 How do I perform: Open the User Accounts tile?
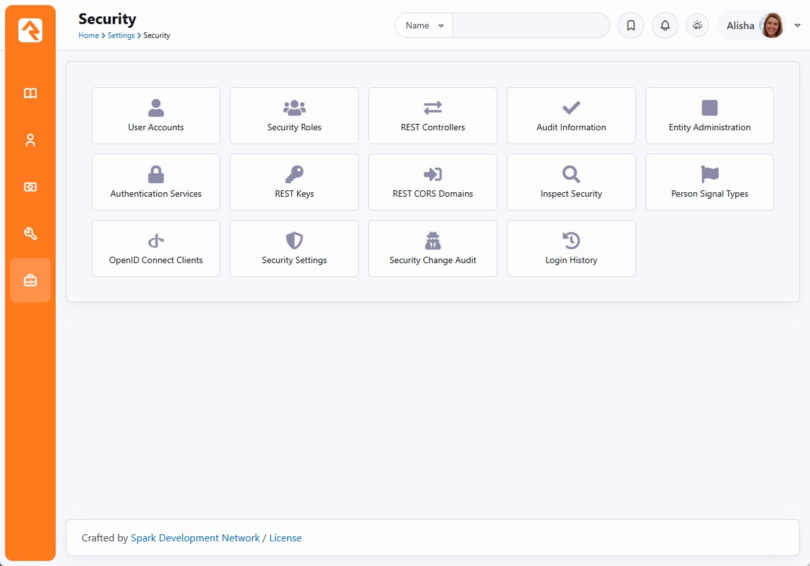pos(156,116)
